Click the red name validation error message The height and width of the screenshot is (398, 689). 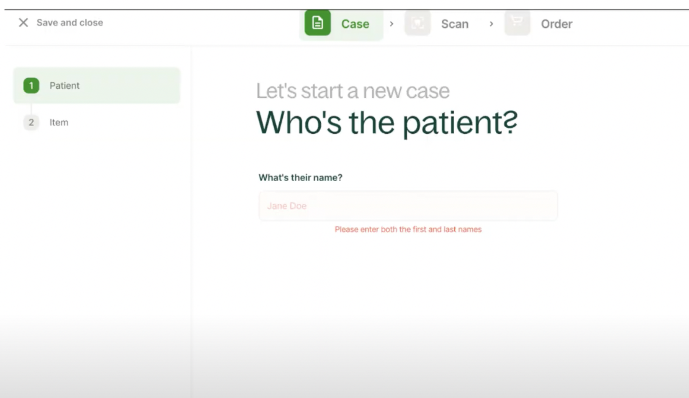coord(408,229)
